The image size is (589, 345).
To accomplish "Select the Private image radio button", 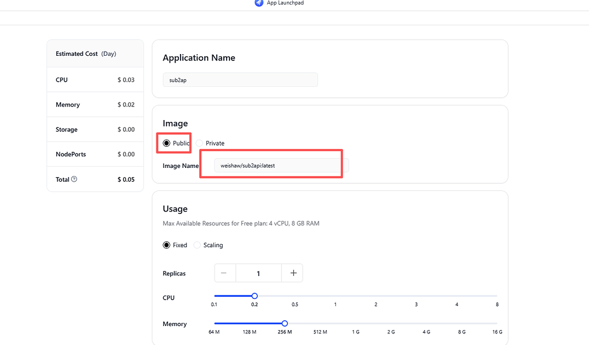I will pyautogui.click(x=200, y=143).
